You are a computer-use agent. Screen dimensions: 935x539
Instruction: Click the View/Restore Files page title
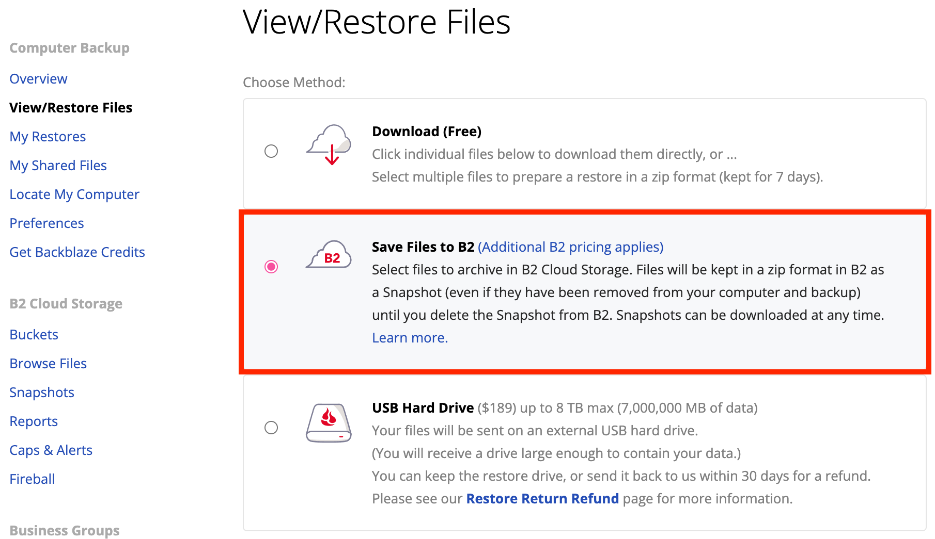click(x=377, y=22)
